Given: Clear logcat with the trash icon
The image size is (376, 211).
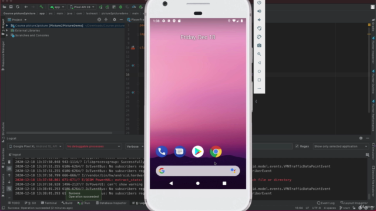Looking at the screenshot, I should tap(9, 162).
